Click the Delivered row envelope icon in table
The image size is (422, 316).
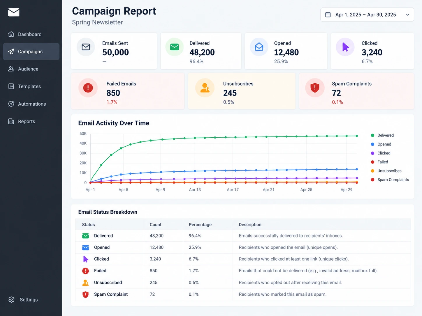click(x=85, y=236)
